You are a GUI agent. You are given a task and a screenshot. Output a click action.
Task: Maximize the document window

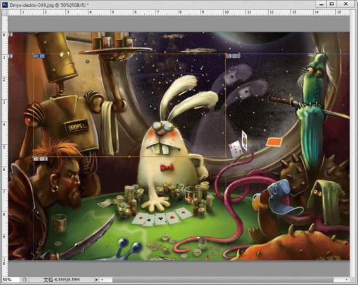(332, 4)
